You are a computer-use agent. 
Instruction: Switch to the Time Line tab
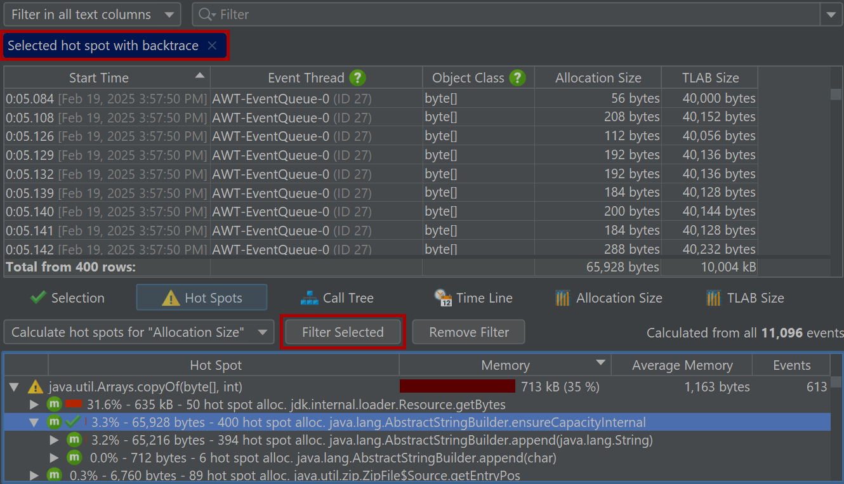473,298
